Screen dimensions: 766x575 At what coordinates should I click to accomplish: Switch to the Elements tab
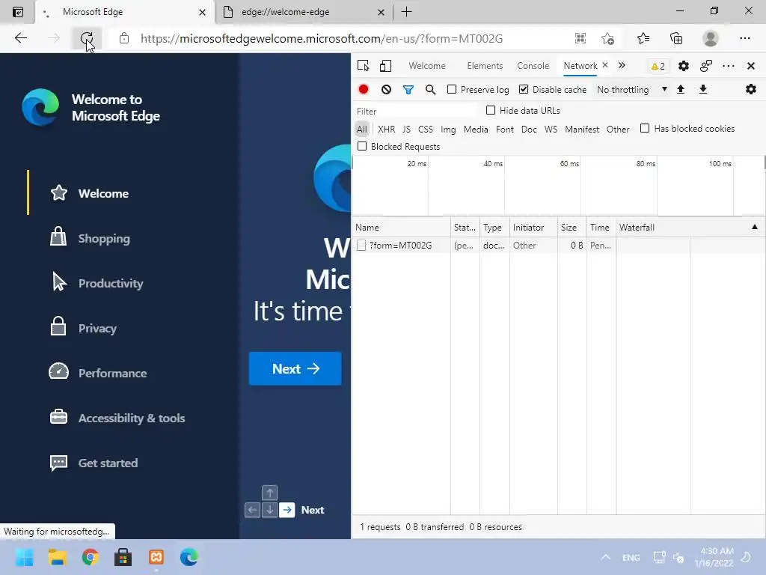pyautogui.click(x=485, y=66)
